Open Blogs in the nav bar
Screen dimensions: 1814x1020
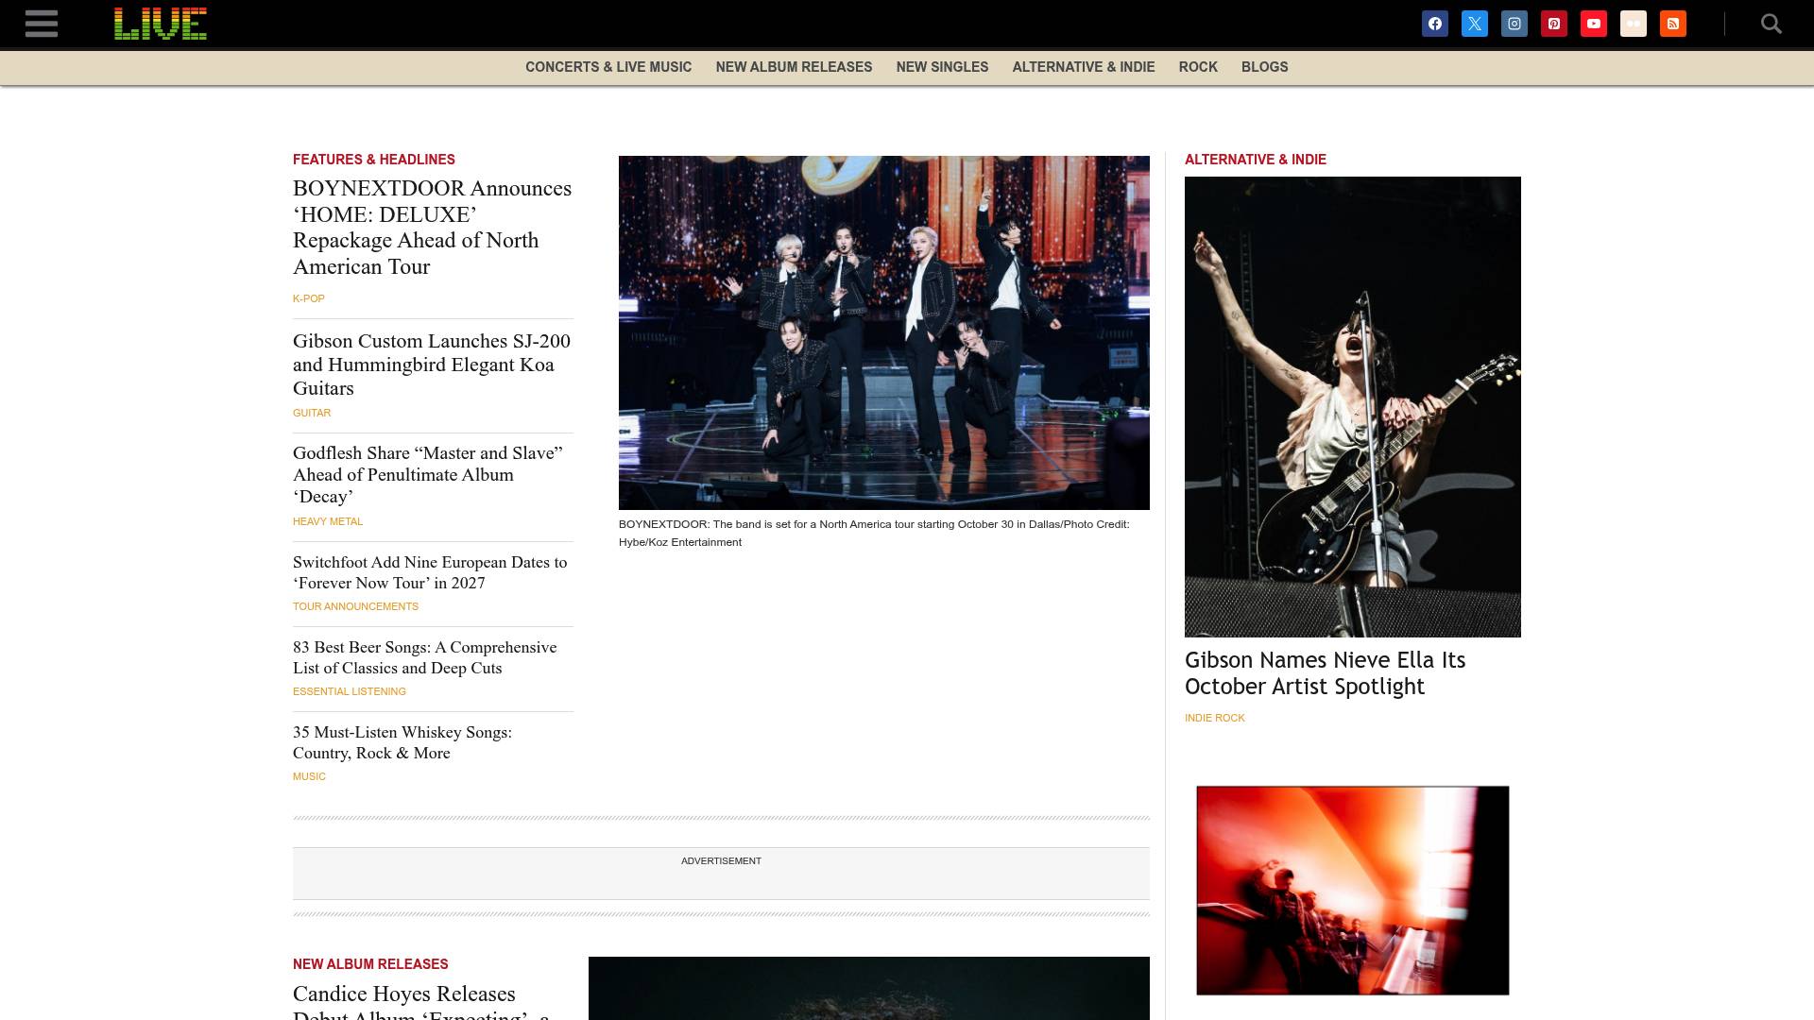tap(1265, 67)
